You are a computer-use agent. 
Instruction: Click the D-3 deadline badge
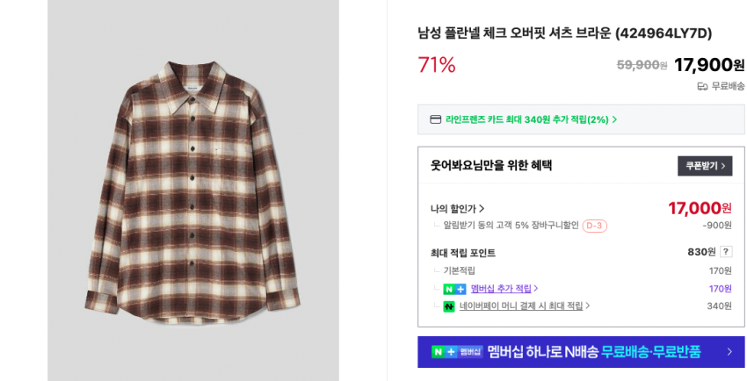click(594, 226)
